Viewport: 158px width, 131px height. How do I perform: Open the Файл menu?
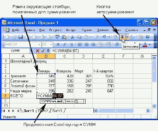point(15,30)
